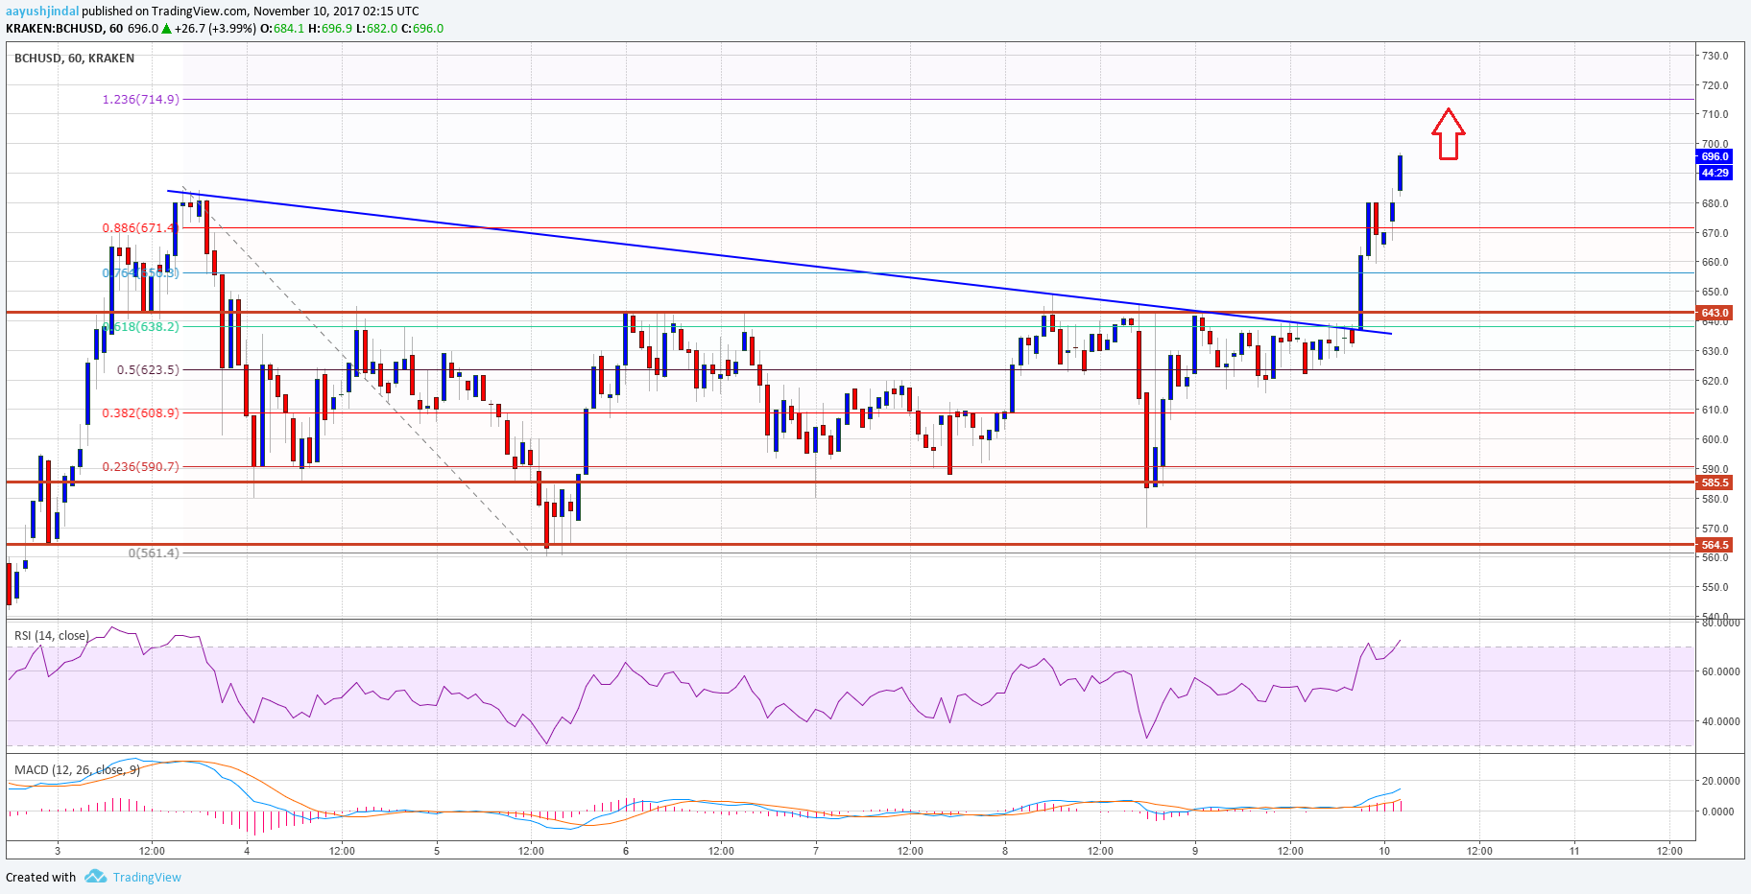Select the red 585.5 price axis label

click(1714, 482)
